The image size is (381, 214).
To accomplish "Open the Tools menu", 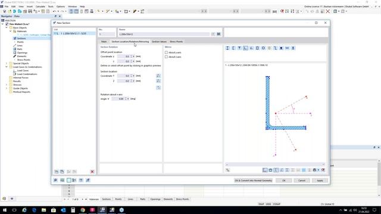I will (x=51, y=7).
